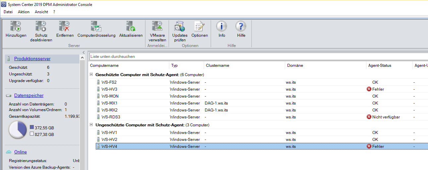Open the Datenspeicher link

pyautogui.click(x=29, y=96)
